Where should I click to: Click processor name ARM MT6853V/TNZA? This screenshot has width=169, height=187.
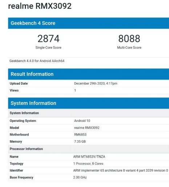coord(89,157)
